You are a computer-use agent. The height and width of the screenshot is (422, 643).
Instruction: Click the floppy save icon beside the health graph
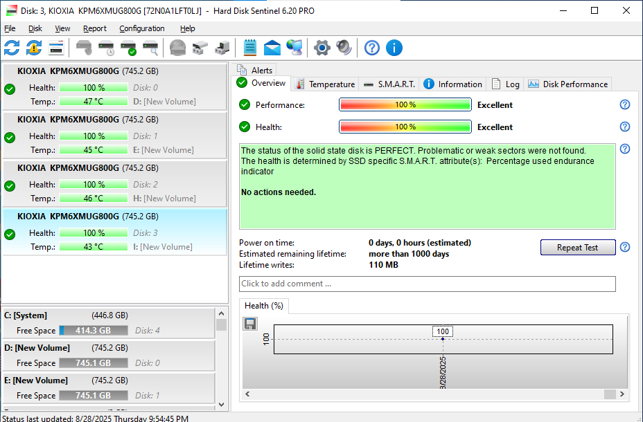pos(250,324)
